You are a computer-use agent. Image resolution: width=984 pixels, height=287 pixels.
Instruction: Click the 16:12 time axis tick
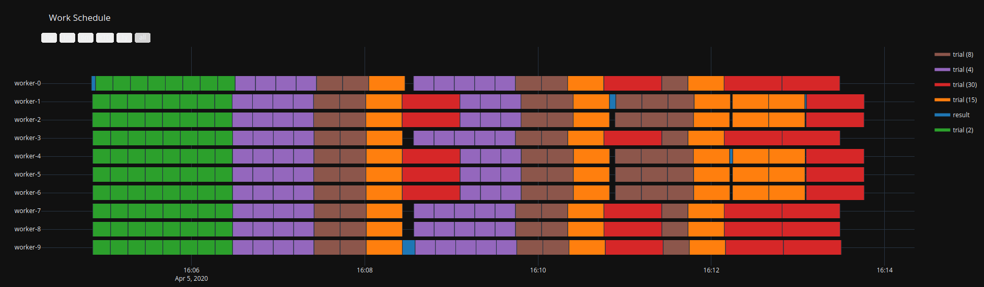tap(711, 270)
